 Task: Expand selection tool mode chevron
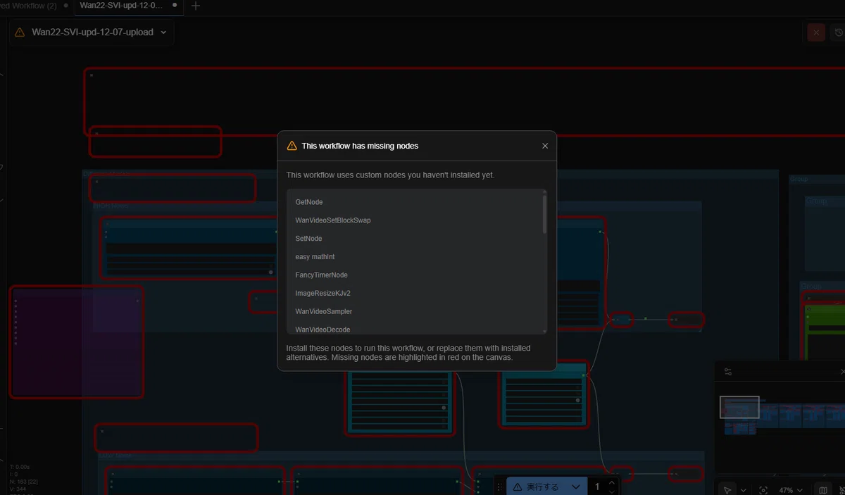click(743, 490)
